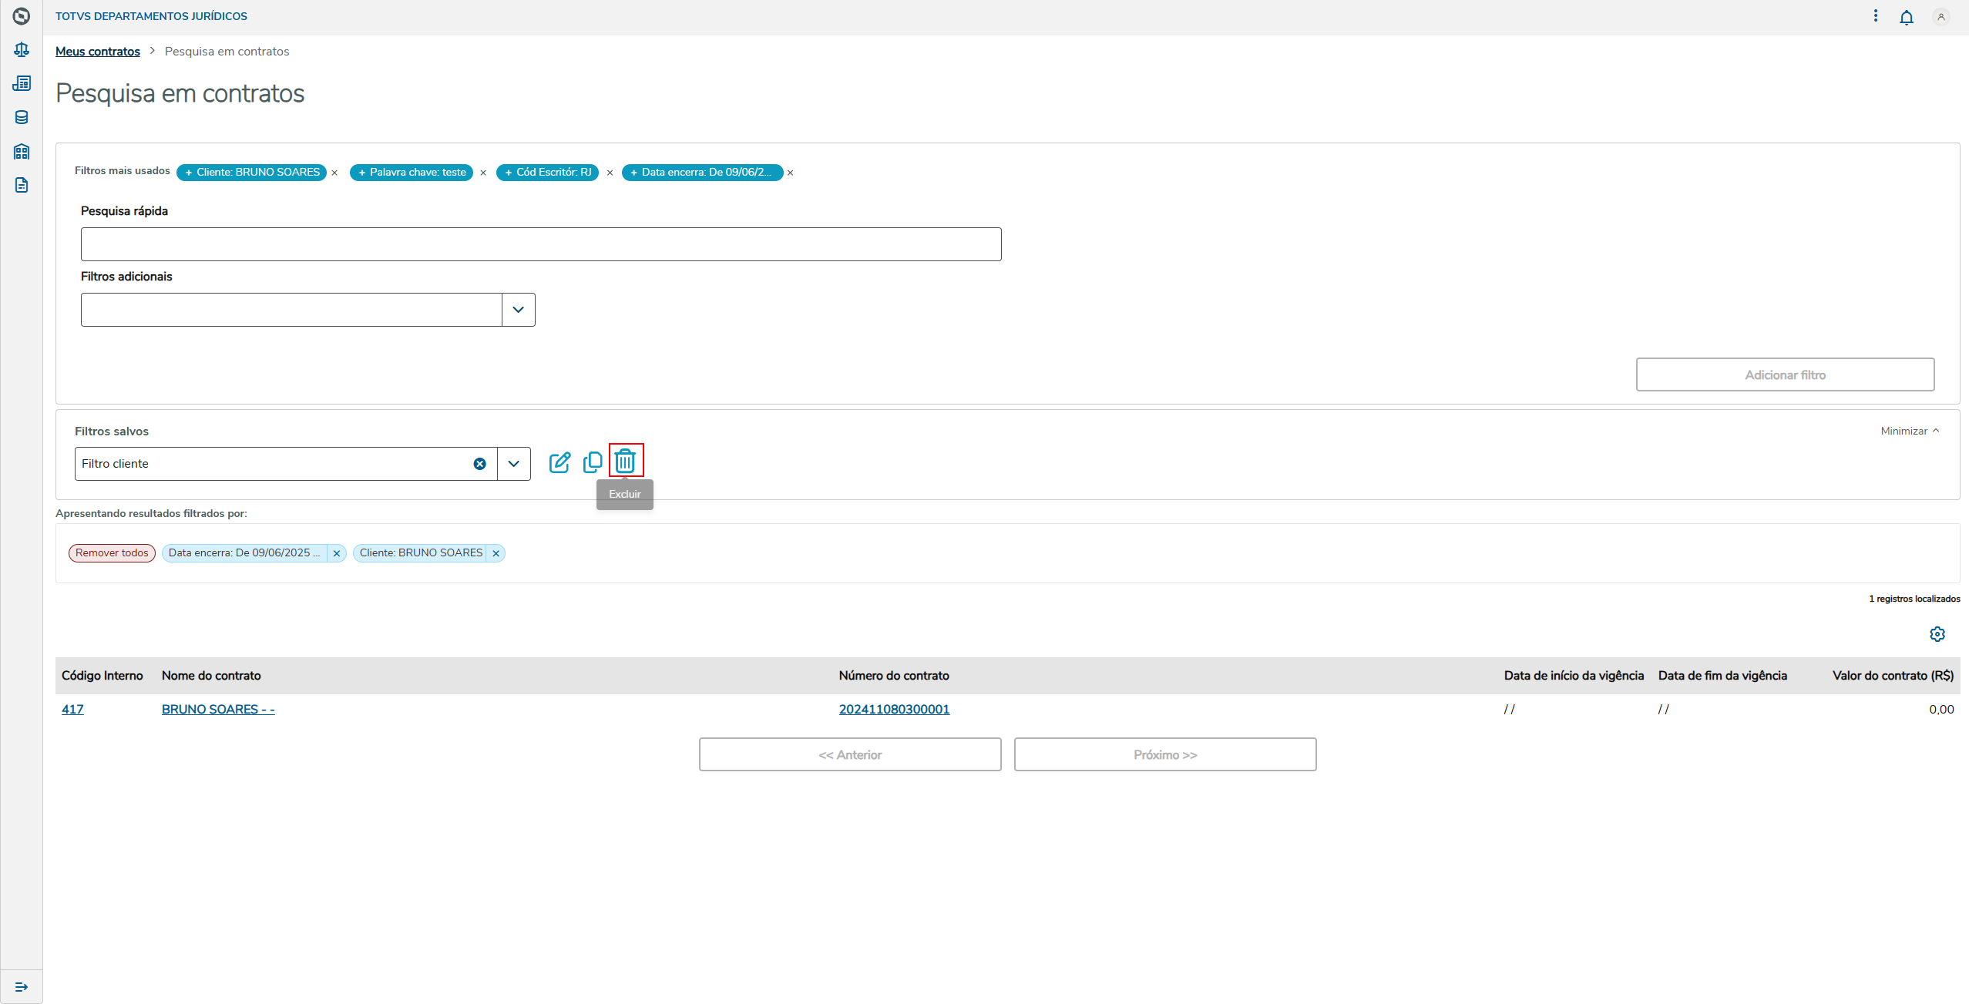Open the database sidebar icon

click(x=22, y=118)
